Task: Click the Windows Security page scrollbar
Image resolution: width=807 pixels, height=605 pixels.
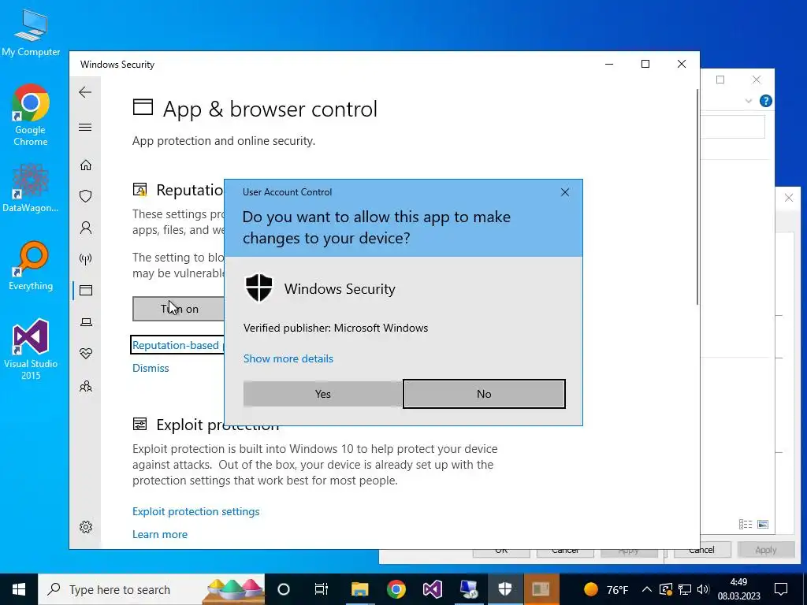Action: 697,198
